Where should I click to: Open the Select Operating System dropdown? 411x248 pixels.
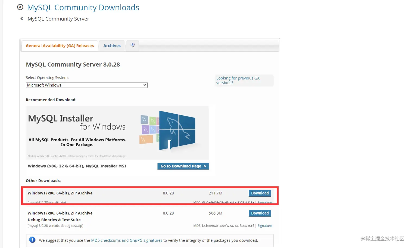[86, 85]
